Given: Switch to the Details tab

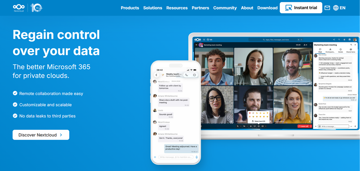Looking at the screenshot, I should point(341,50).
